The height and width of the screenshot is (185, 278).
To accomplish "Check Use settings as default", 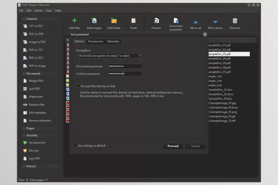I will coord(75,146).
